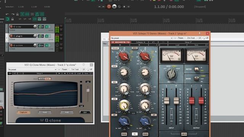Screen dimensions: 244x137
Task: Open FX button on plug-in track
Action: point(47,36)
